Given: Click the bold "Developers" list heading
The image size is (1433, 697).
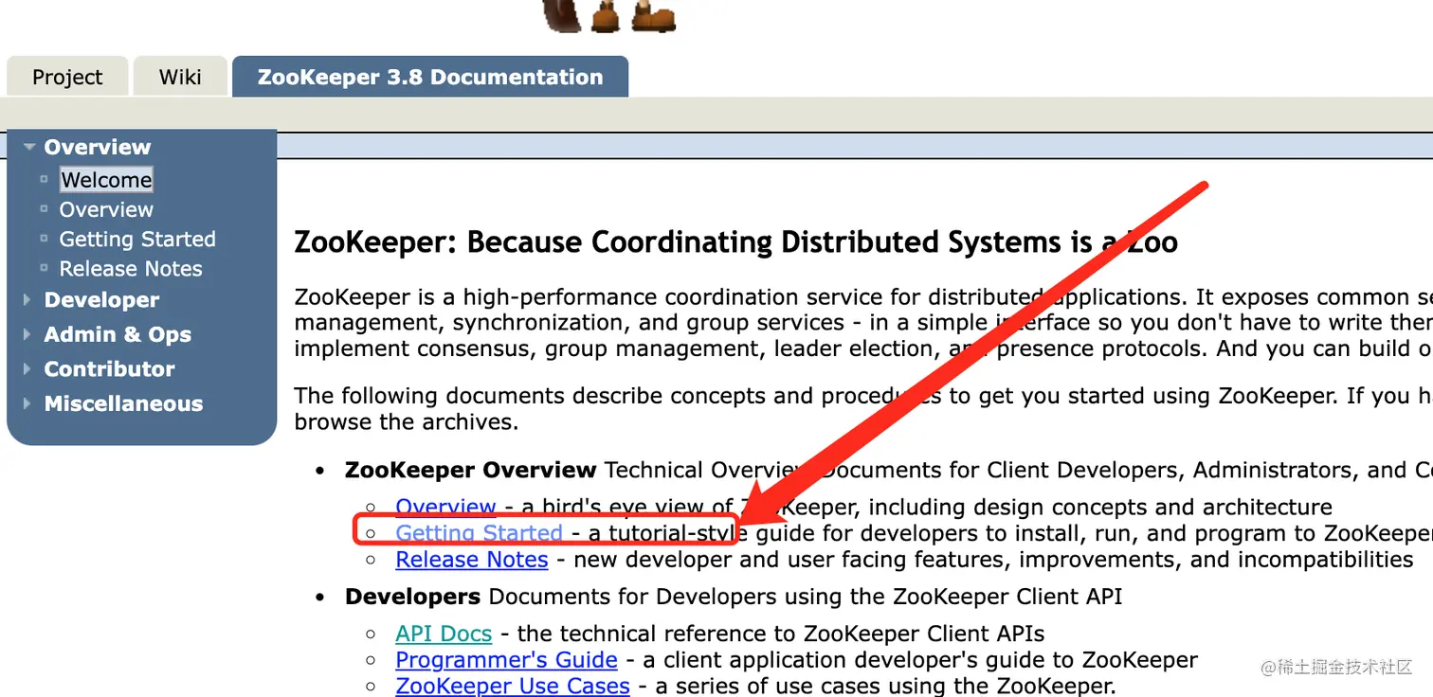Looking at the screenshot, I should (x=413, y=598).
